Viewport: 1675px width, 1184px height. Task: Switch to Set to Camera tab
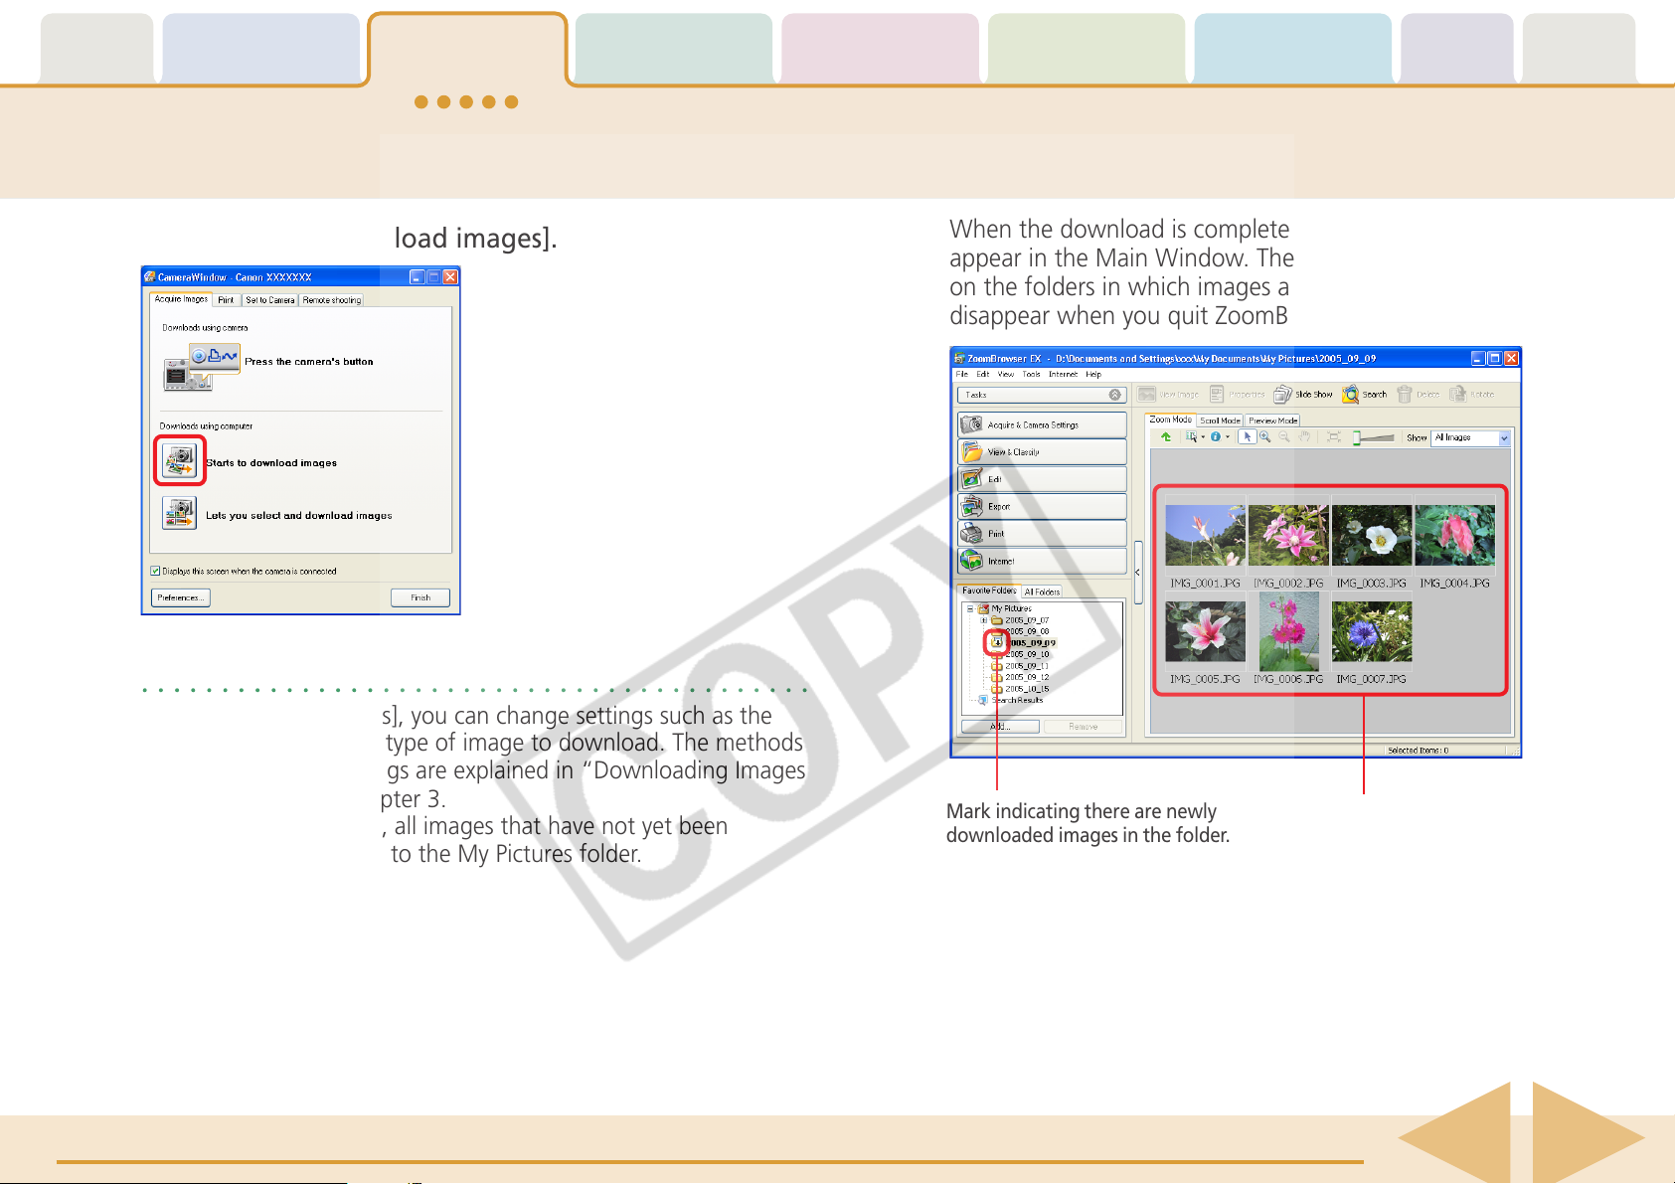269,299
